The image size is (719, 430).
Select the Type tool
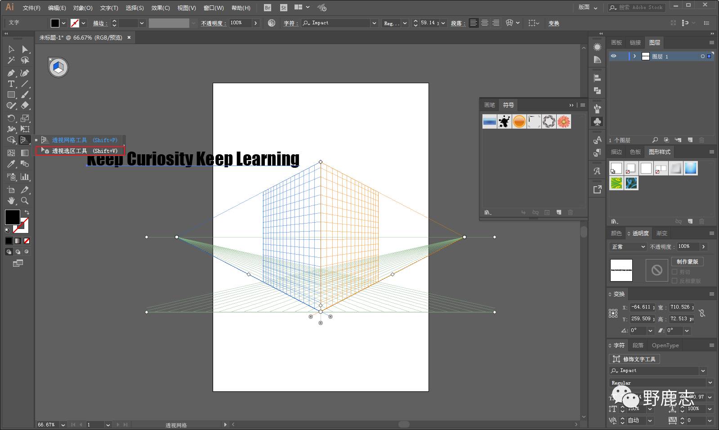pyautogui.click(x=11, y=84)
